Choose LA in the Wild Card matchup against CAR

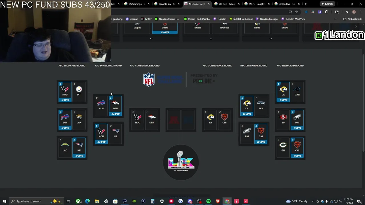point(283,92)
